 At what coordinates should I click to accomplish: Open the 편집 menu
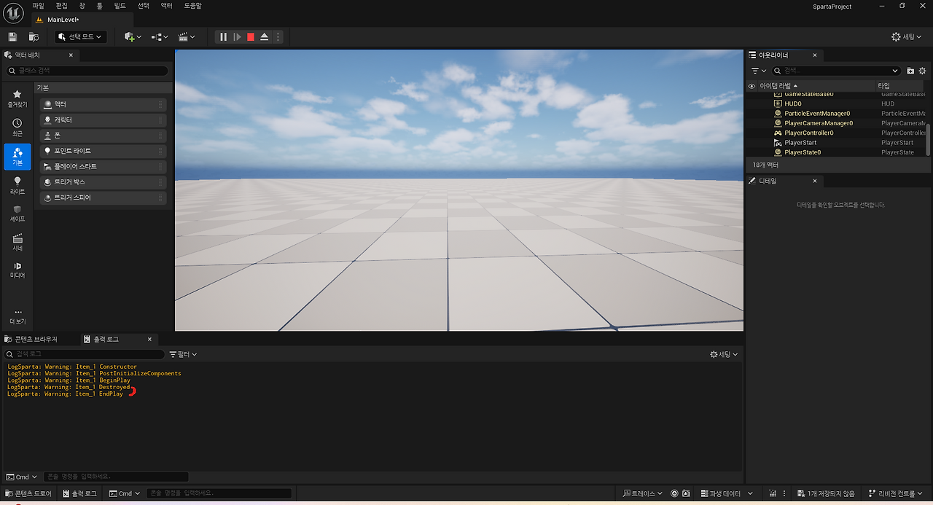[61, 6]
